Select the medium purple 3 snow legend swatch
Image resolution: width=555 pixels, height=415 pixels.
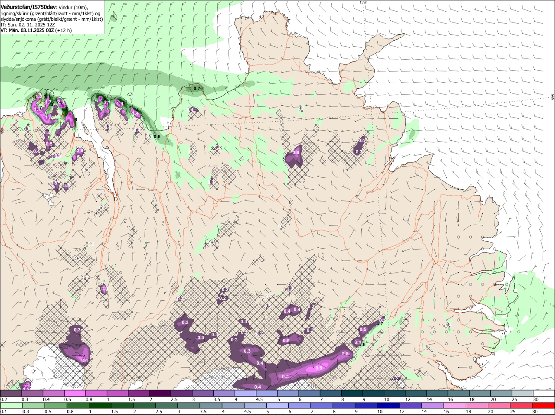click(203, 393)
